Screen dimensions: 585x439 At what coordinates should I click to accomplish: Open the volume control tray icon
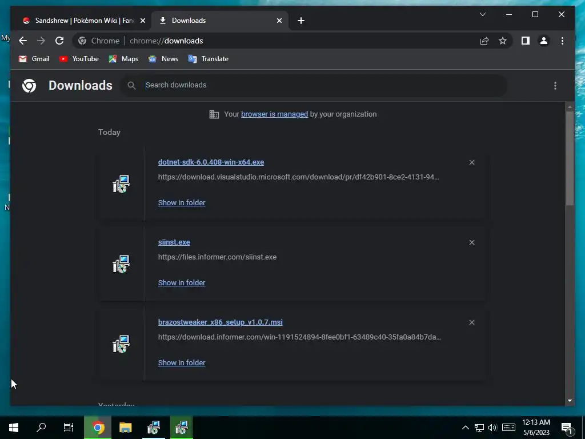coord(492,428)
